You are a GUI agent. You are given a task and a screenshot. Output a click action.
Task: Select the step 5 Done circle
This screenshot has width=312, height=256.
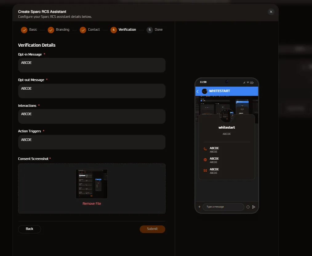coord(150,30)
